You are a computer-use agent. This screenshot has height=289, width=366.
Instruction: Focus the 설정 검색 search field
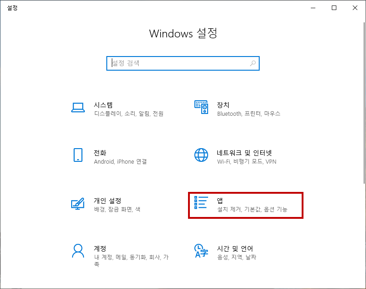(183, 63)
